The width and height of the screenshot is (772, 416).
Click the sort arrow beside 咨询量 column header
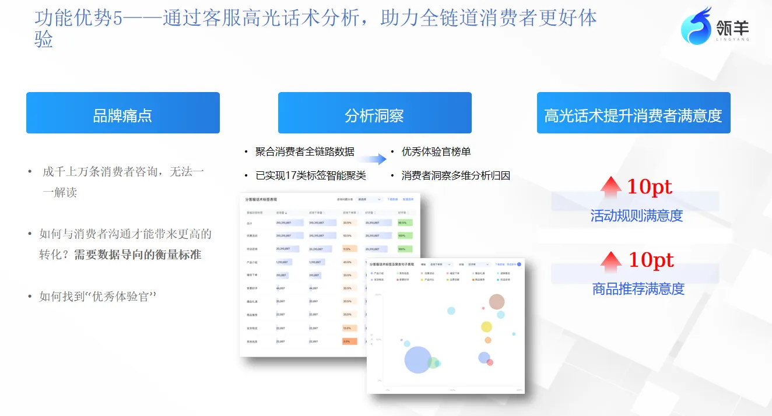tap(286, 213)
